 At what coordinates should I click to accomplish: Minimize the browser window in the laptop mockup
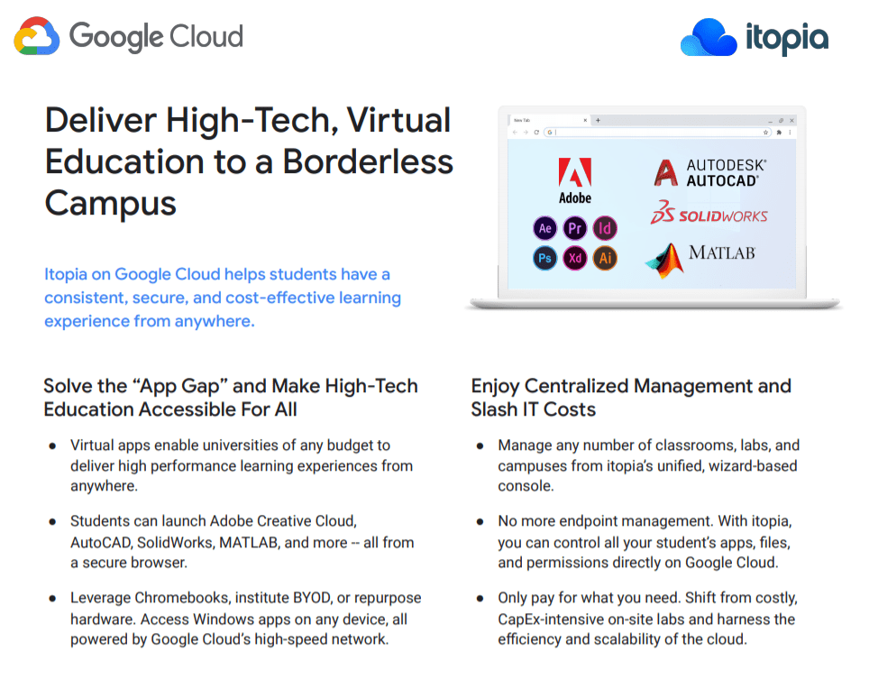point(770,121)
